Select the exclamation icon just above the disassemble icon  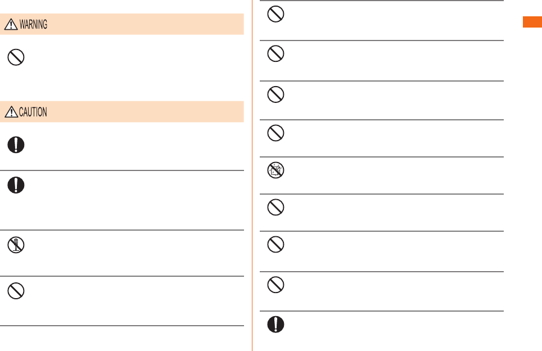[16, 185]
